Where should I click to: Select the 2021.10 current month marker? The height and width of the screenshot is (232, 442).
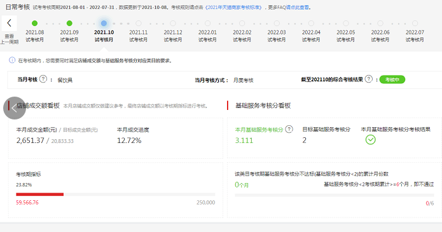click(x=104, y=24)
